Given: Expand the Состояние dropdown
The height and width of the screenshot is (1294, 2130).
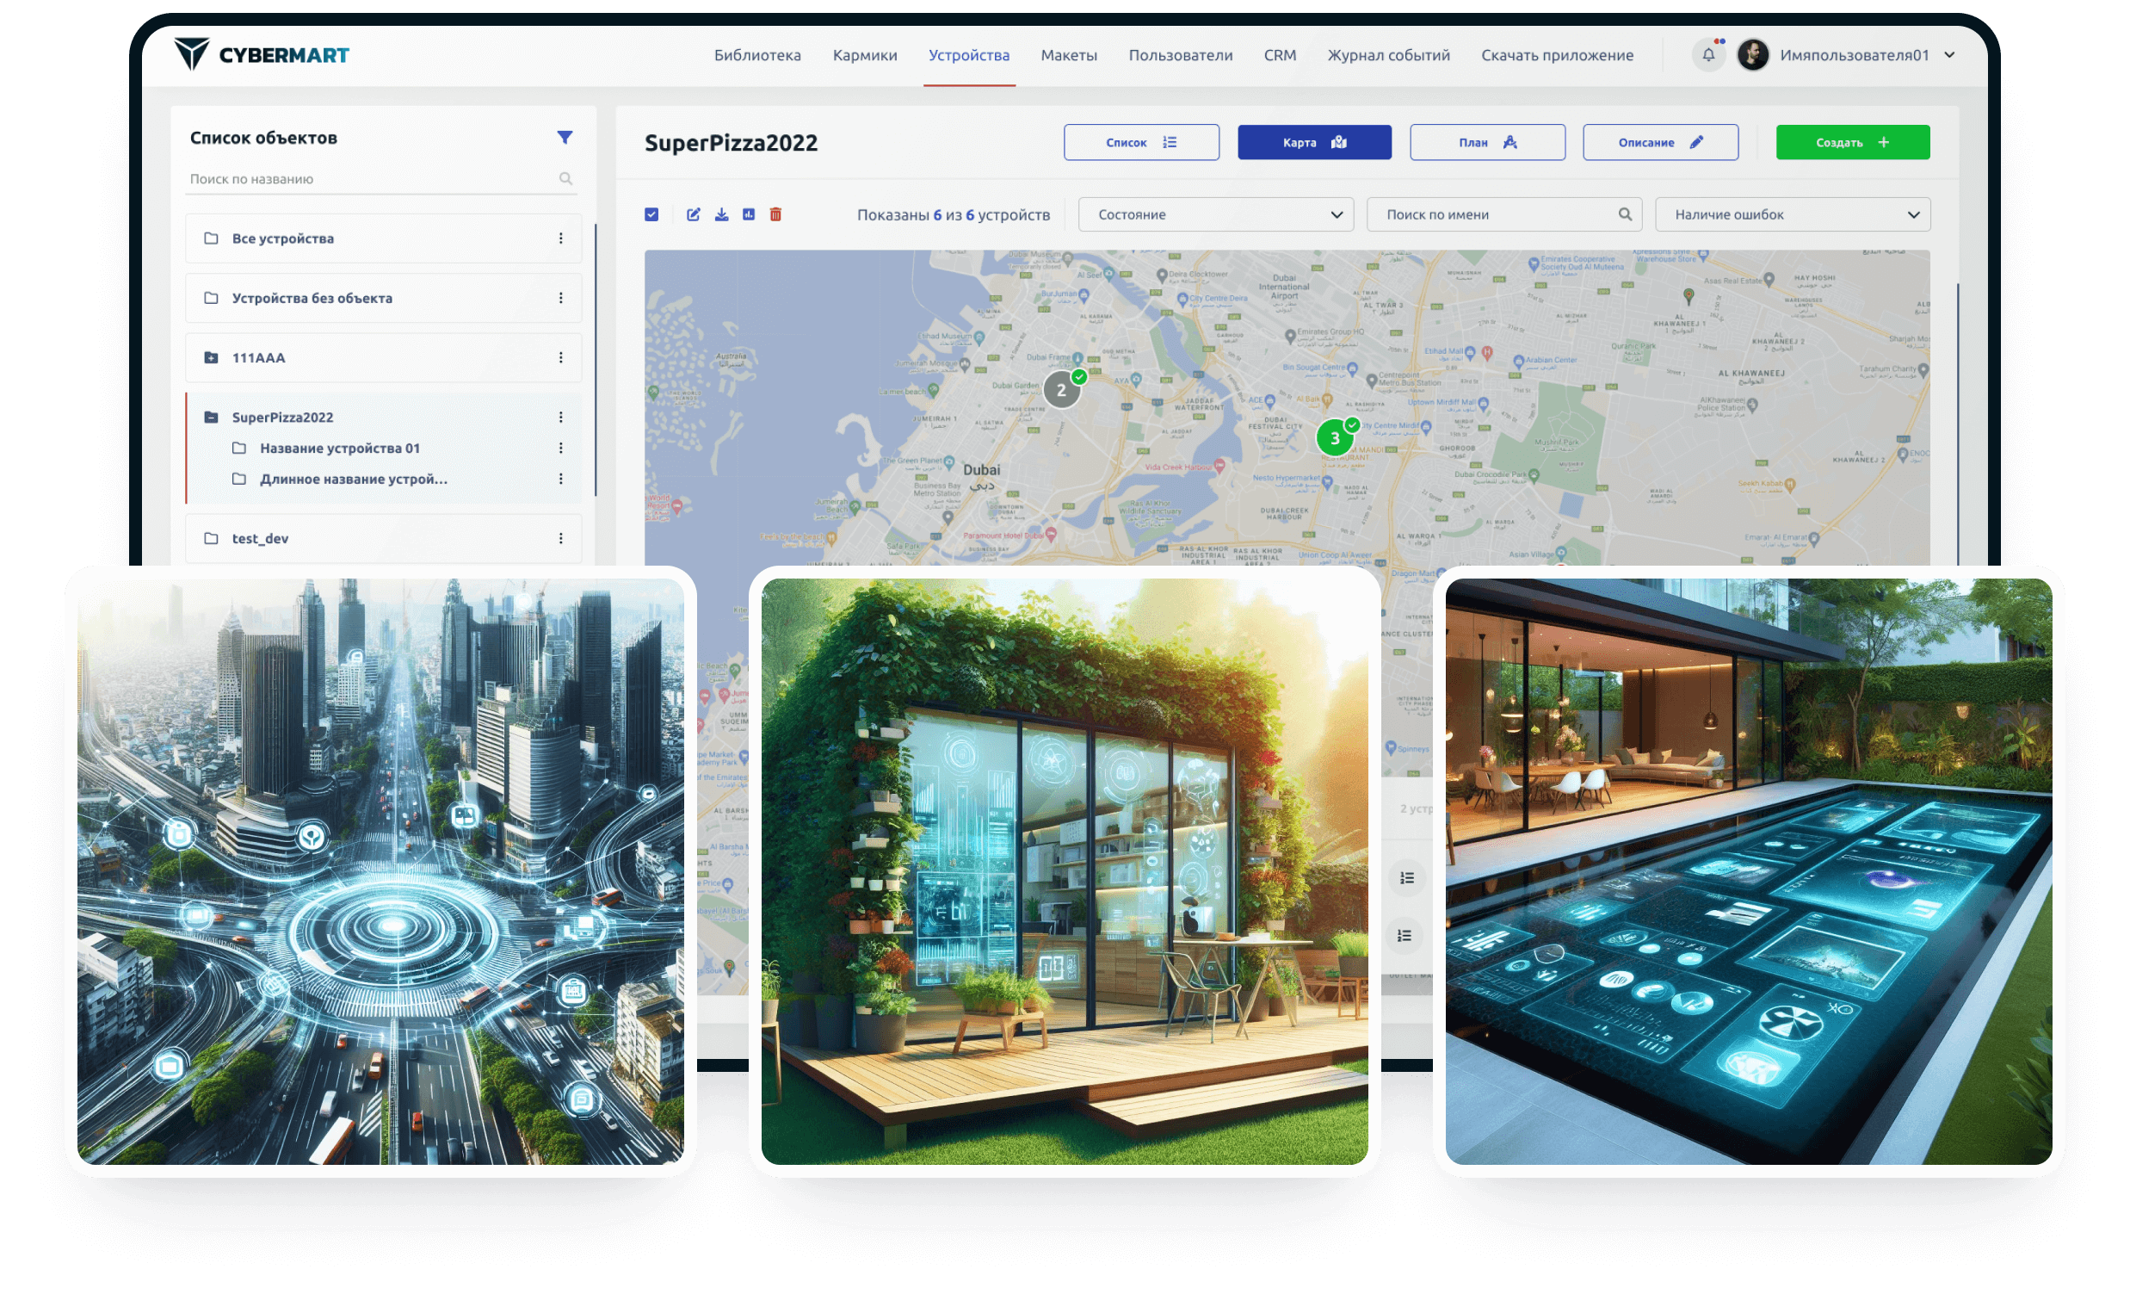Looking at the screenshot, I should (1215, 214).
